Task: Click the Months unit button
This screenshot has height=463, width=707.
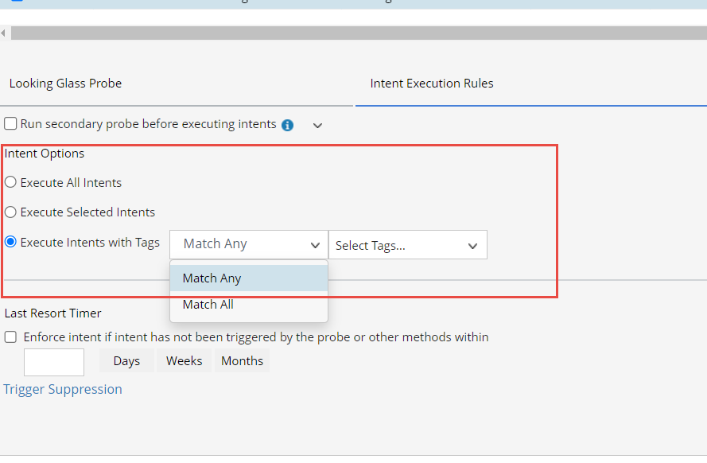Action: coord(242,361)
